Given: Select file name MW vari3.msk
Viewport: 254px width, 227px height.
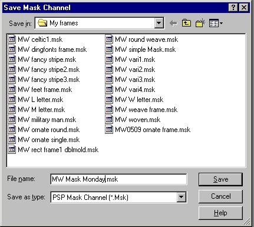Looking at the screenshot, I should (x=135, y=80).
